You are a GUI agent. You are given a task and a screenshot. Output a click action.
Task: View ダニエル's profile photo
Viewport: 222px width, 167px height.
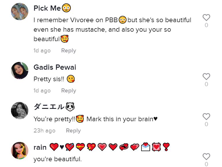point(20,111)
